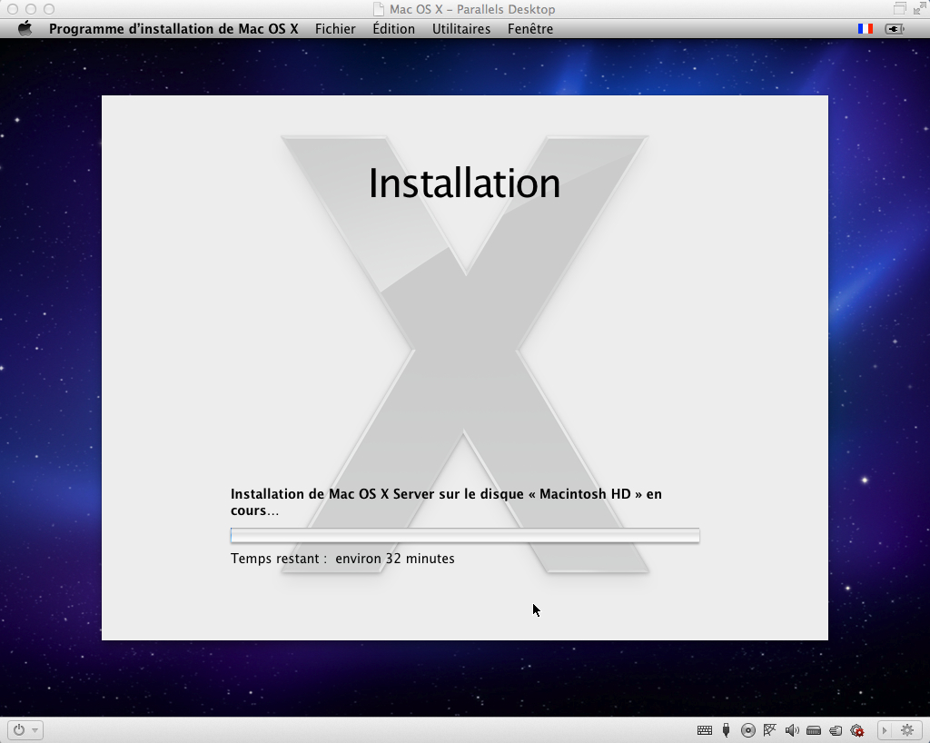Click the yellow minimize window button
This screenshot has height=743, width=930.
pos(31,9)
